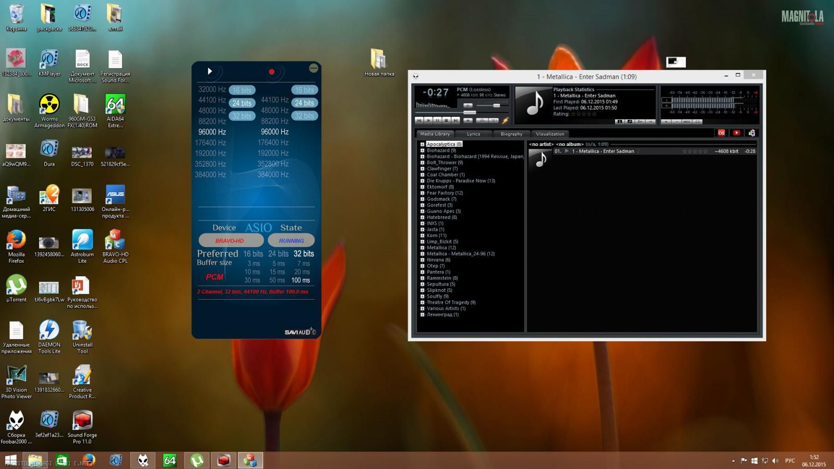Click the uTorrent icon in the taskbar
The image size is (834, 469).
pyautogui.click(x=197, y=460)
